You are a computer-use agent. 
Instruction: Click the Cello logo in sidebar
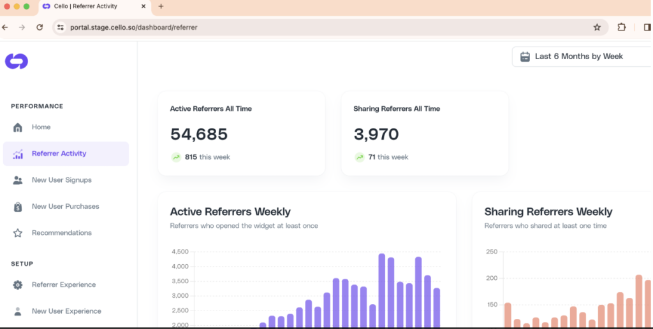tap(16, 62)
